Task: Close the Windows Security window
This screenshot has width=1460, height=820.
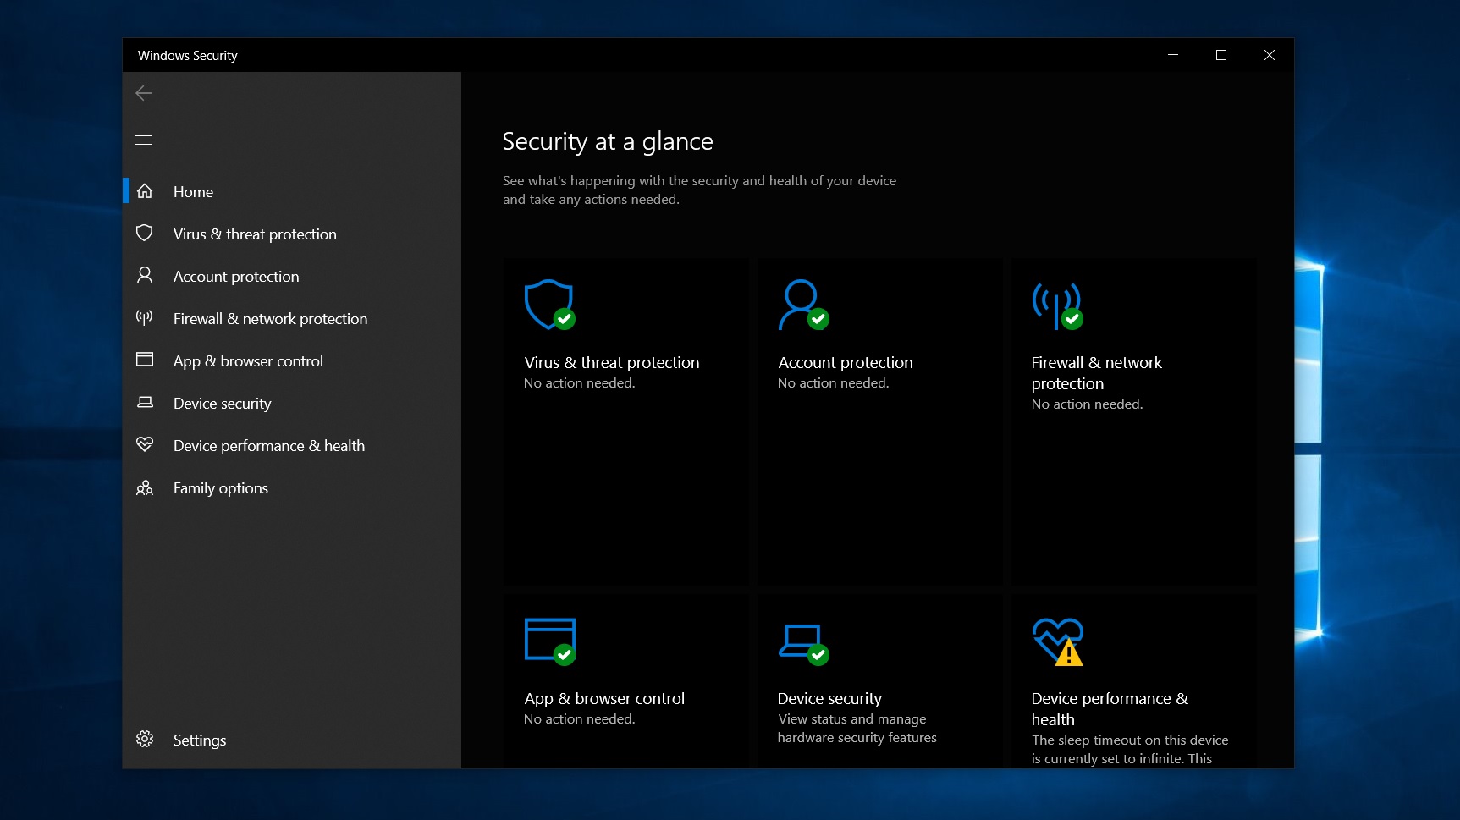Action: click(1270, 55)
